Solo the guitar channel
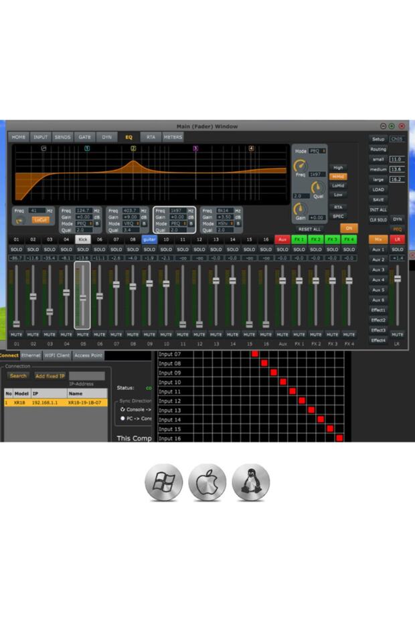The height and width of the screenshot is (622, 415). (149, 249)
